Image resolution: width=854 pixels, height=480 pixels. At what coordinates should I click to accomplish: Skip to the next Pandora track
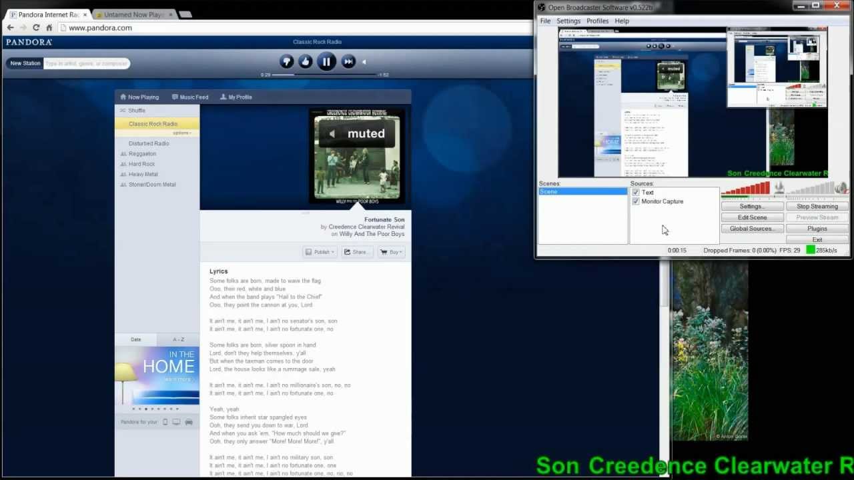pos(348,62)
